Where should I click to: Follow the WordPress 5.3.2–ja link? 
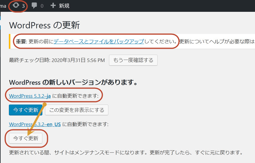tap(30, 96)
